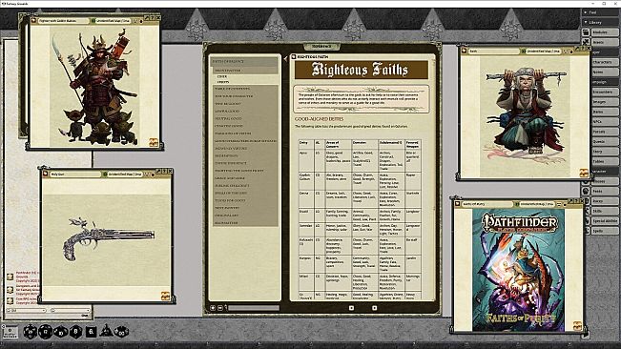Image resolution: width=621 pixels, height=349 pixels.
Task: Open the Assets list
Action: 605,42
